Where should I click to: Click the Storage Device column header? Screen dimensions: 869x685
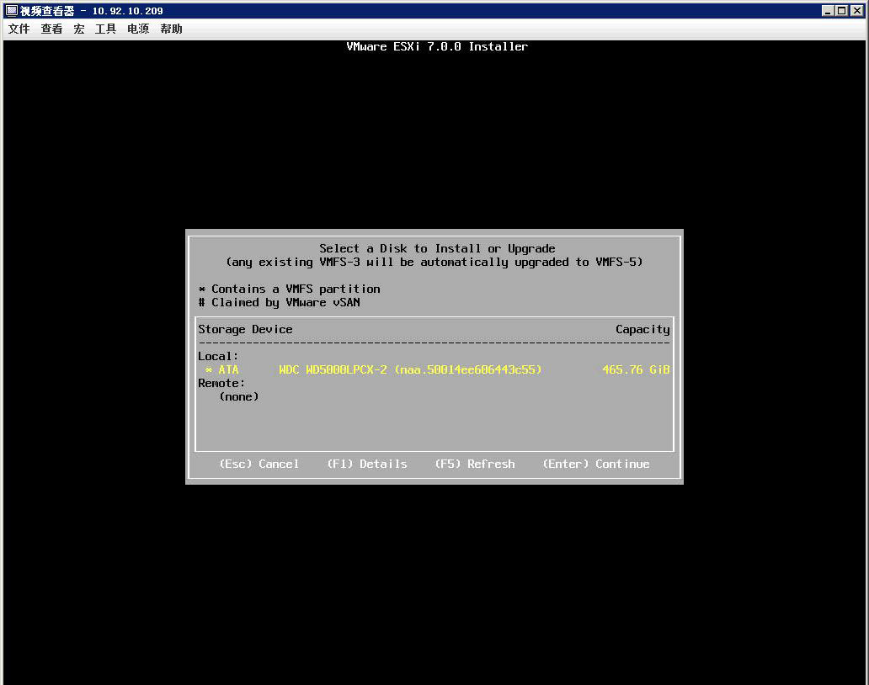coord(245,329)
